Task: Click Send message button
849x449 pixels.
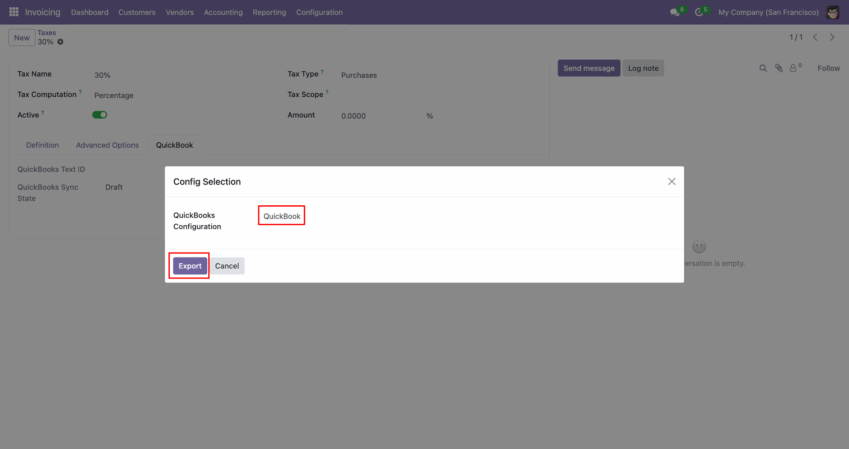Action: [x=589, y=68]
